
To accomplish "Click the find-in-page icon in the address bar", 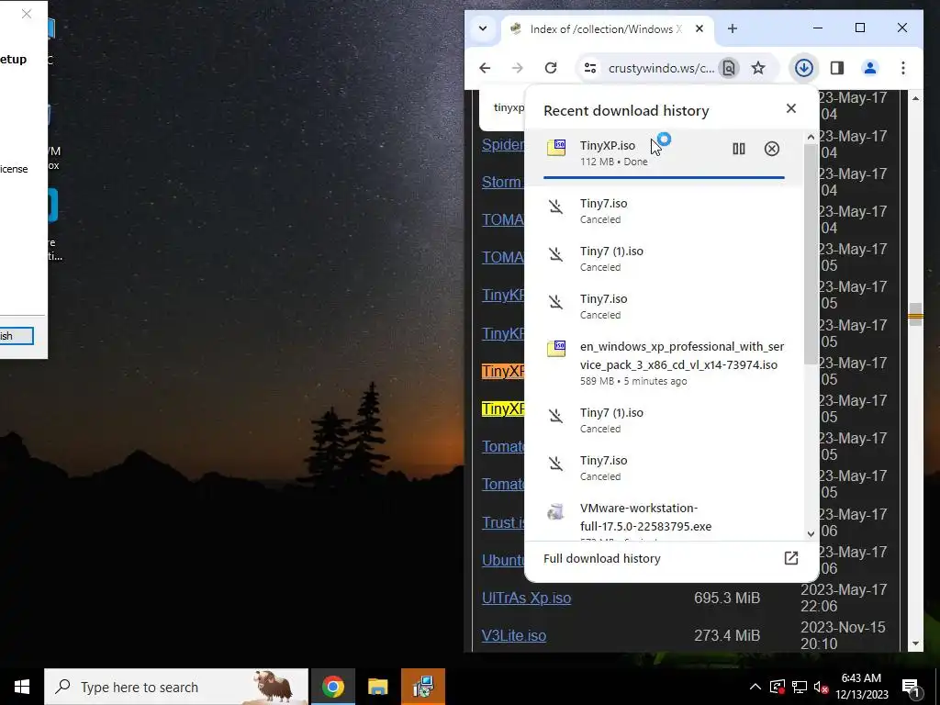I will point(728,68).
